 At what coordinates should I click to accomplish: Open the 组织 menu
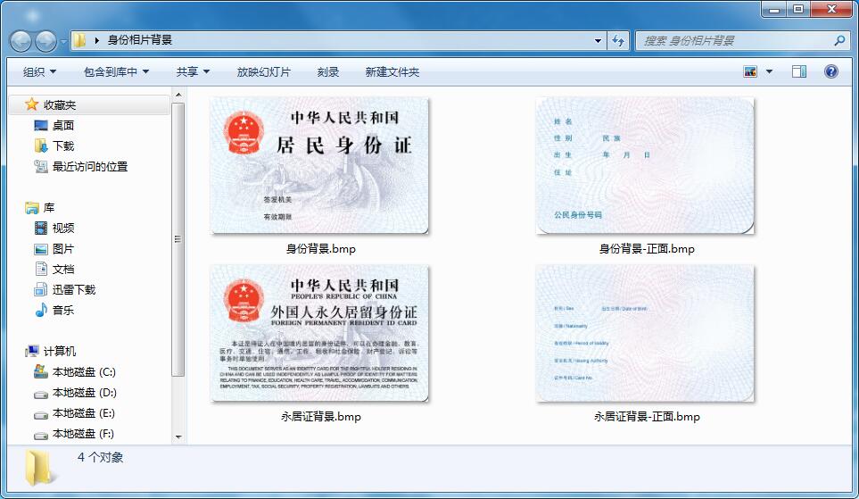[39, 71]
